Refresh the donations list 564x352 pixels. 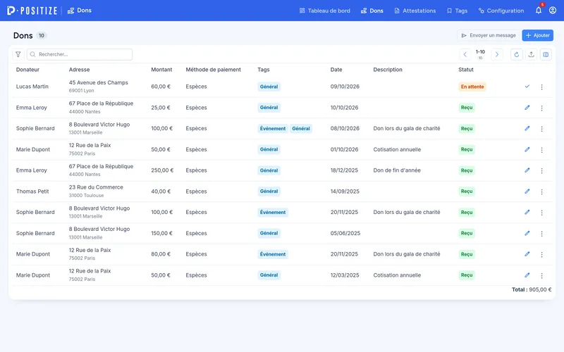[x=517, y=54]
